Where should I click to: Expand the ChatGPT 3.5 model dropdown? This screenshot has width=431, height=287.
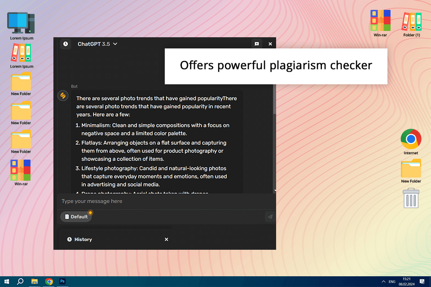click(x=97, y=44)
